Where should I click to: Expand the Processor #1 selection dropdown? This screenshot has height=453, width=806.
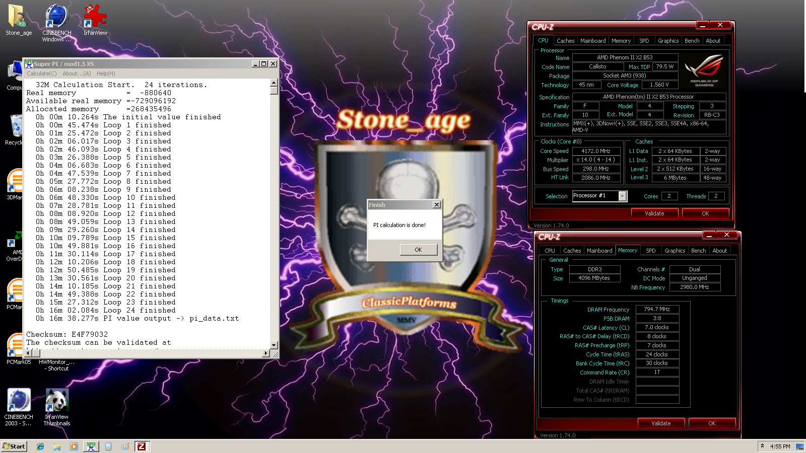point(622,196)
